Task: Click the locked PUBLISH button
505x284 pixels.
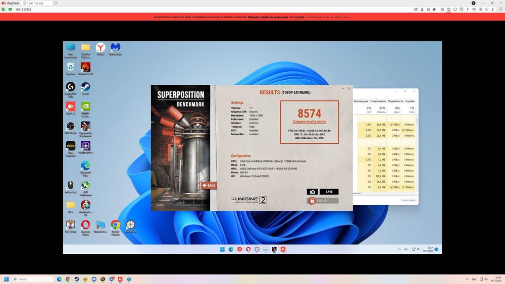Action: tap(322, 201)
